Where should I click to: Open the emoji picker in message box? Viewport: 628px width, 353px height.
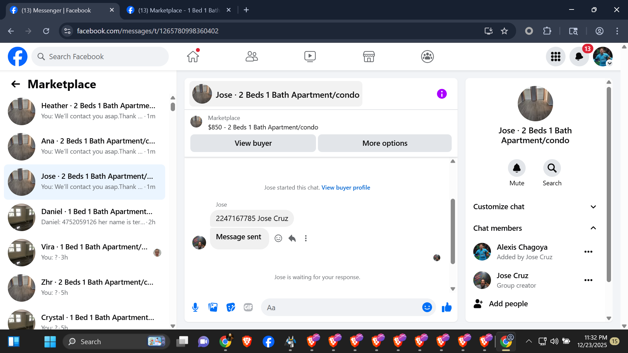(x=427, y=307)
